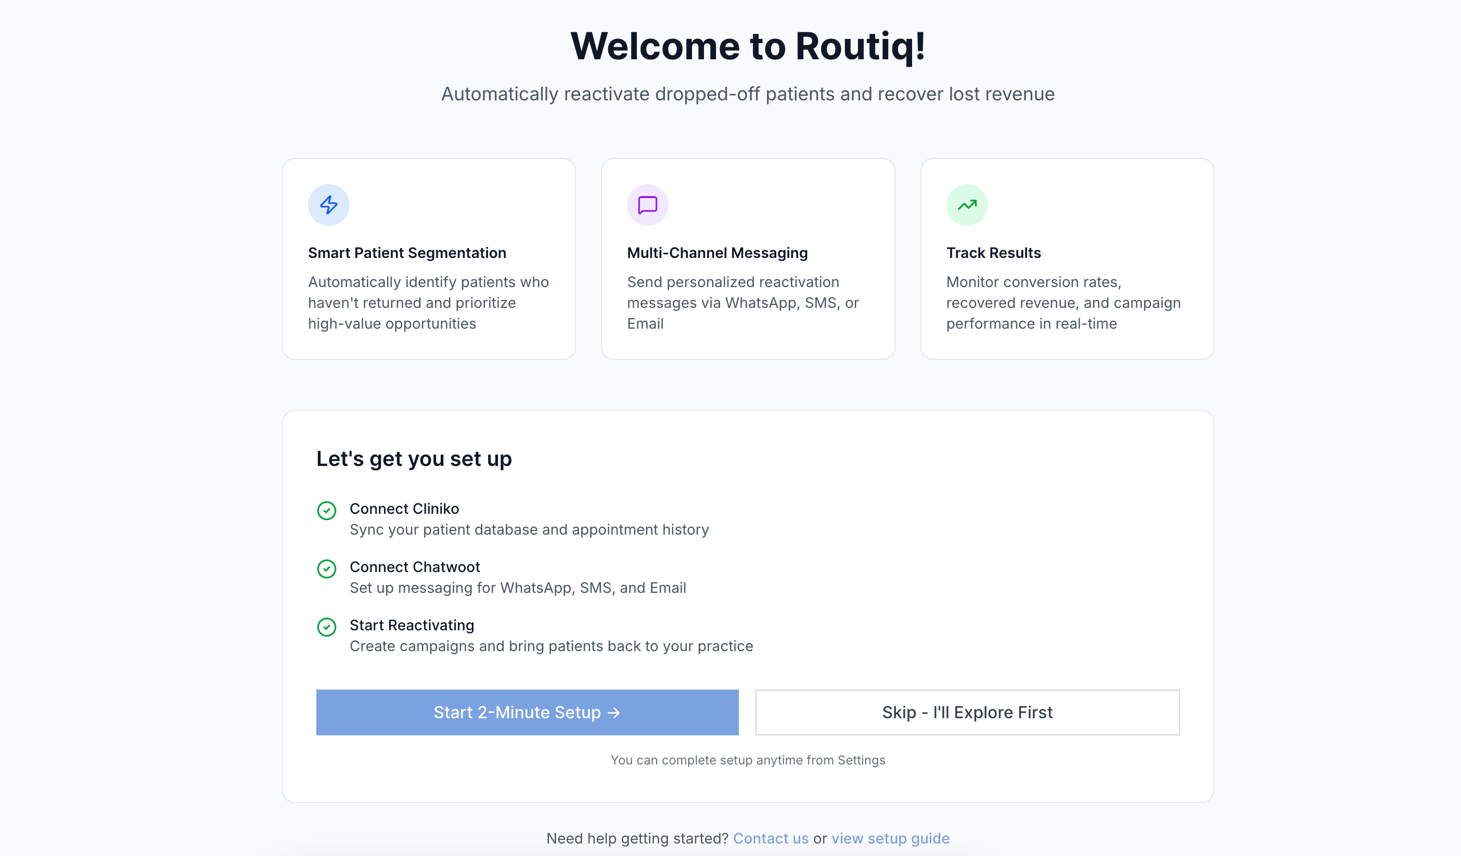
Task: Start the 2-Minute Setup
Action: point(527,712)
